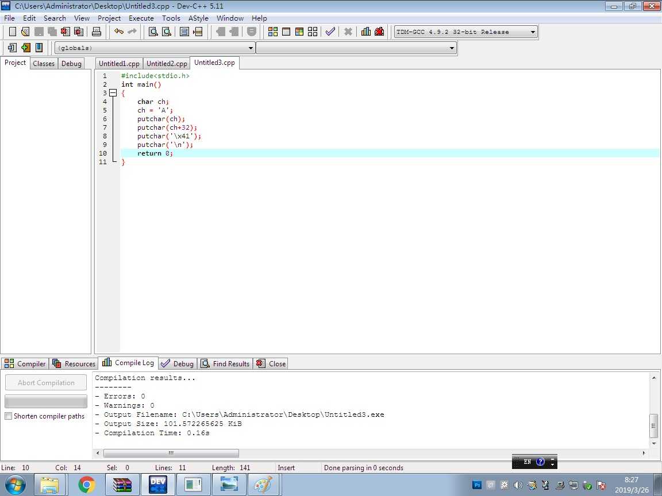Click the Rebuild All toolbar icon
This screenshot has height=496, width=662.
click(x=313, y=32)
